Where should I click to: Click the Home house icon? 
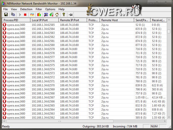pyautogui.click(x=57, y=14)
